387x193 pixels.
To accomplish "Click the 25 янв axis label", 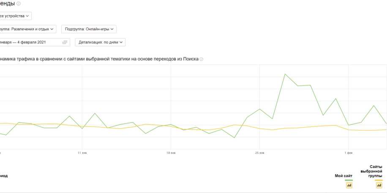I will 260,152.
